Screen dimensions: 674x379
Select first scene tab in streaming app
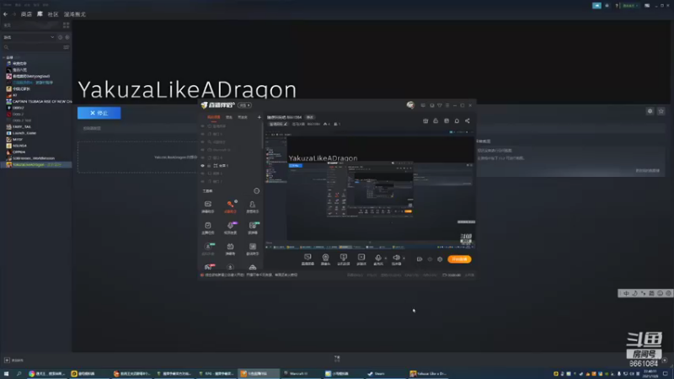click(214, 117)
